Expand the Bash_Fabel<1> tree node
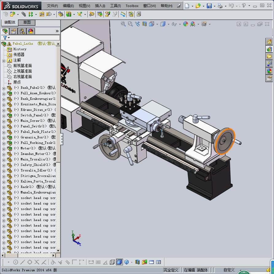Image resolution: width=274 pixels, height=274 pixels. point(4,88)
